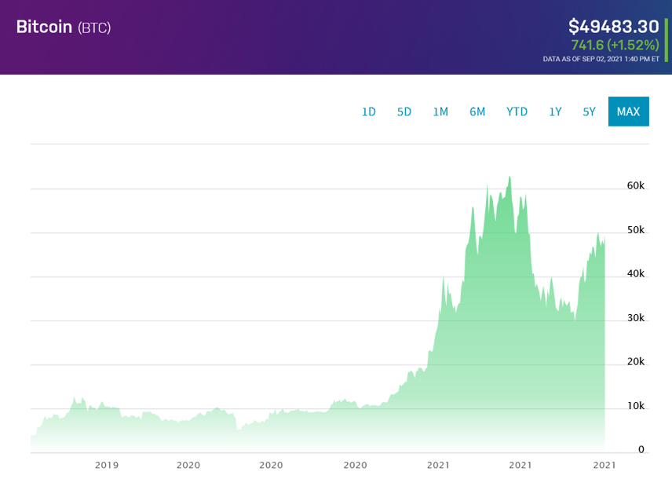Show the 1M price history

pyautogui.click(x=440, y=112)
